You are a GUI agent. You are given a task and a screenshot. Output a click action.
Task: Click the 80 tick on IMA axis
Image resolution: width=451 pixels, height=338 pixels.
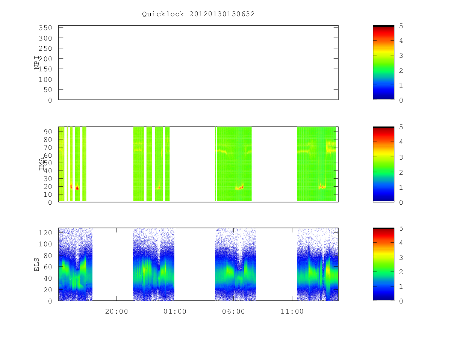[48, 139]
